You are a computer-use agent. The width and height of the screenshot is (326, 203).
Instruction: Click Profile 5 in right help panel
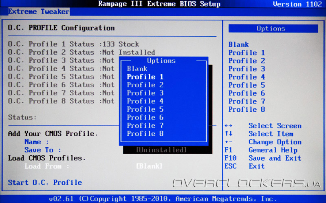point(247,85)
